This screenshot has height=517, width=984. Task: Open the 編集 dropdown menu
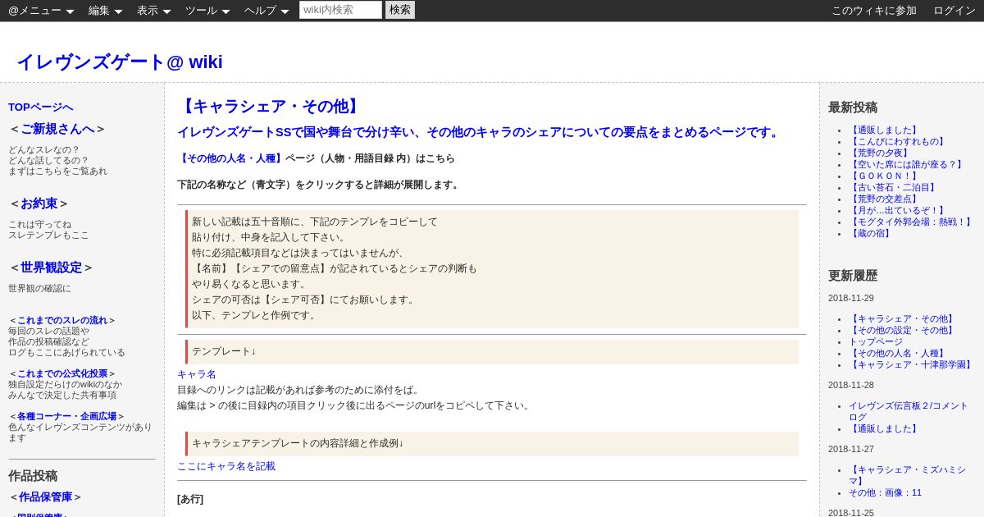[105, 11]
